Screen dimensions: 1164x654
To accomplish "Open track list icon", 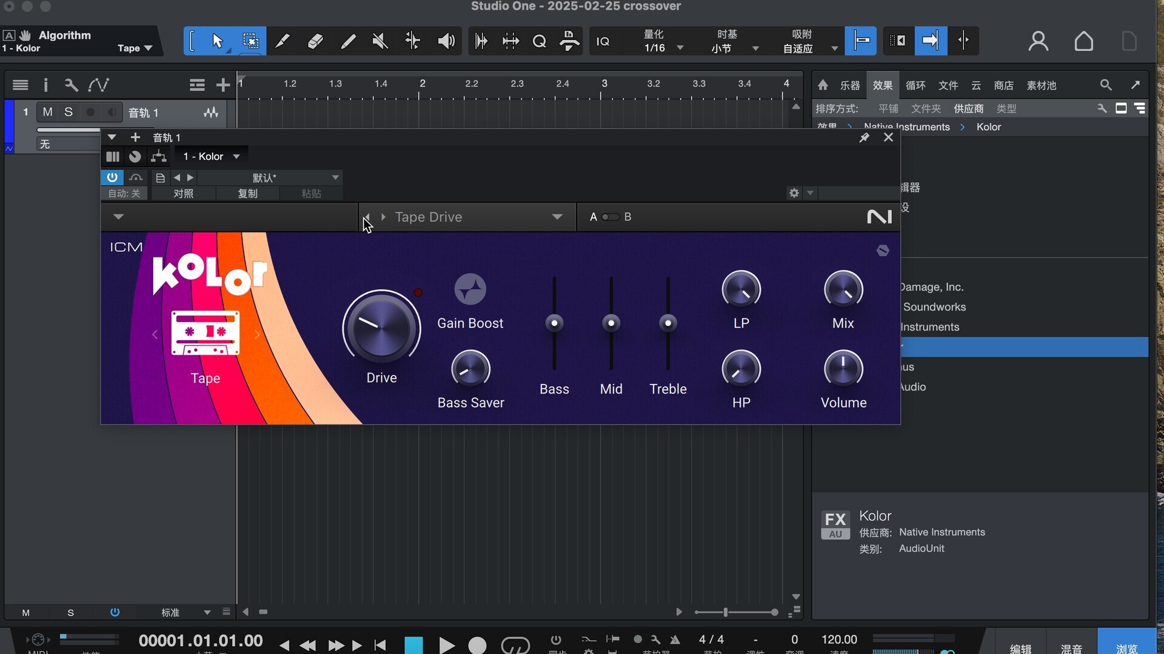I will 21,85.
